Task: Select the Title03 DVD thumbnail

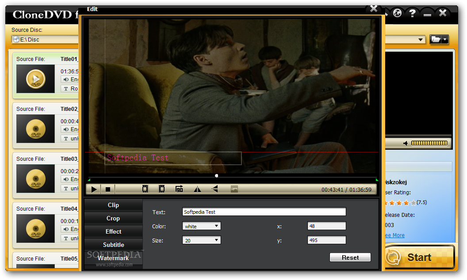Action: point(35,179)
